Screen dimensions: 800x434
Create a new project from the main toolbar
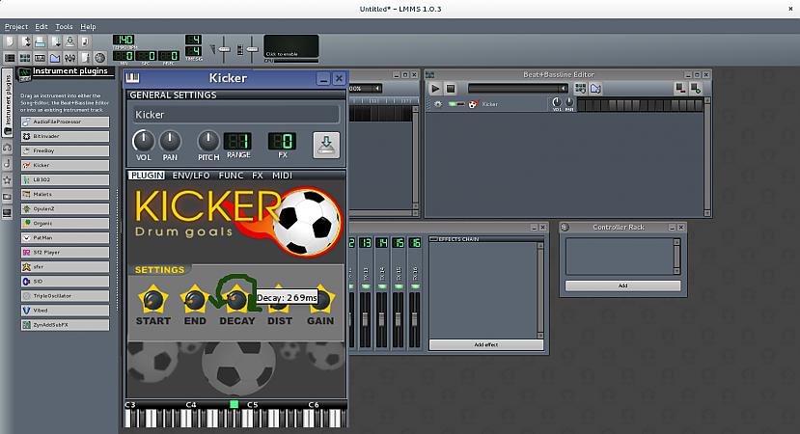point(10,41)
